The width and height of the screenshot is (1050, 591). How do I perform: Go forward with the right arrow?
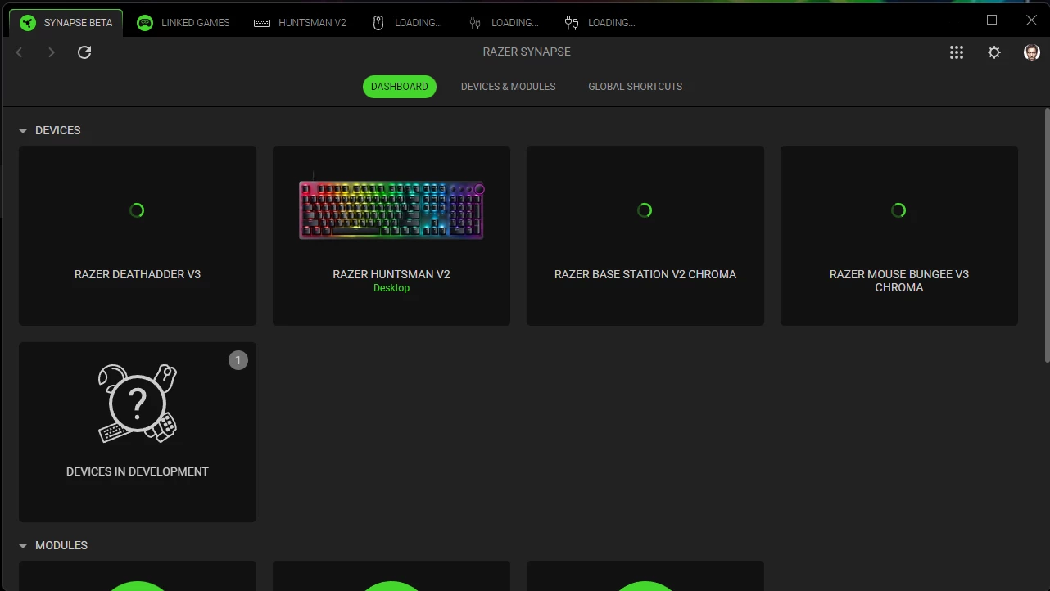(52, 52)
